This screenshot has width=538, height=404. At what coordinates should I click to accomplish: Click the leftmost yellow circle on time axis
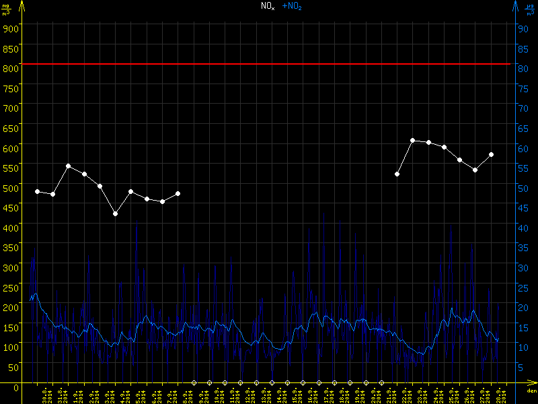coord(194,382)
